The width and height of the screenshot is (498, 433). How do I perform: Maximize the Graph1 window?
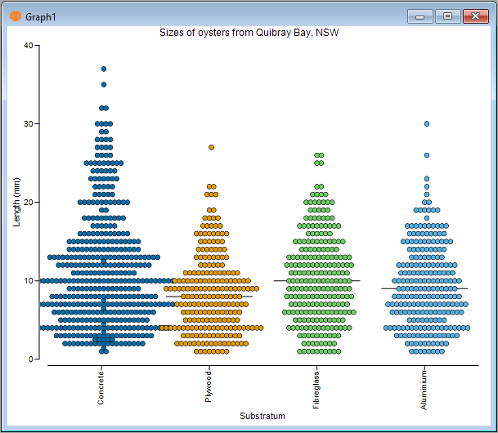pyautogui.click(x=447, y=16)
